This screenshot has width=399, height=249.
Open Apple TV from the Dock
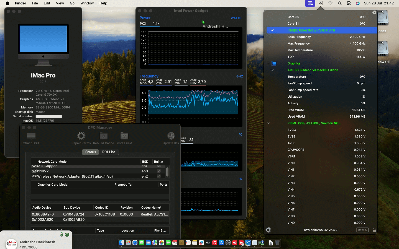click(208, 243)
